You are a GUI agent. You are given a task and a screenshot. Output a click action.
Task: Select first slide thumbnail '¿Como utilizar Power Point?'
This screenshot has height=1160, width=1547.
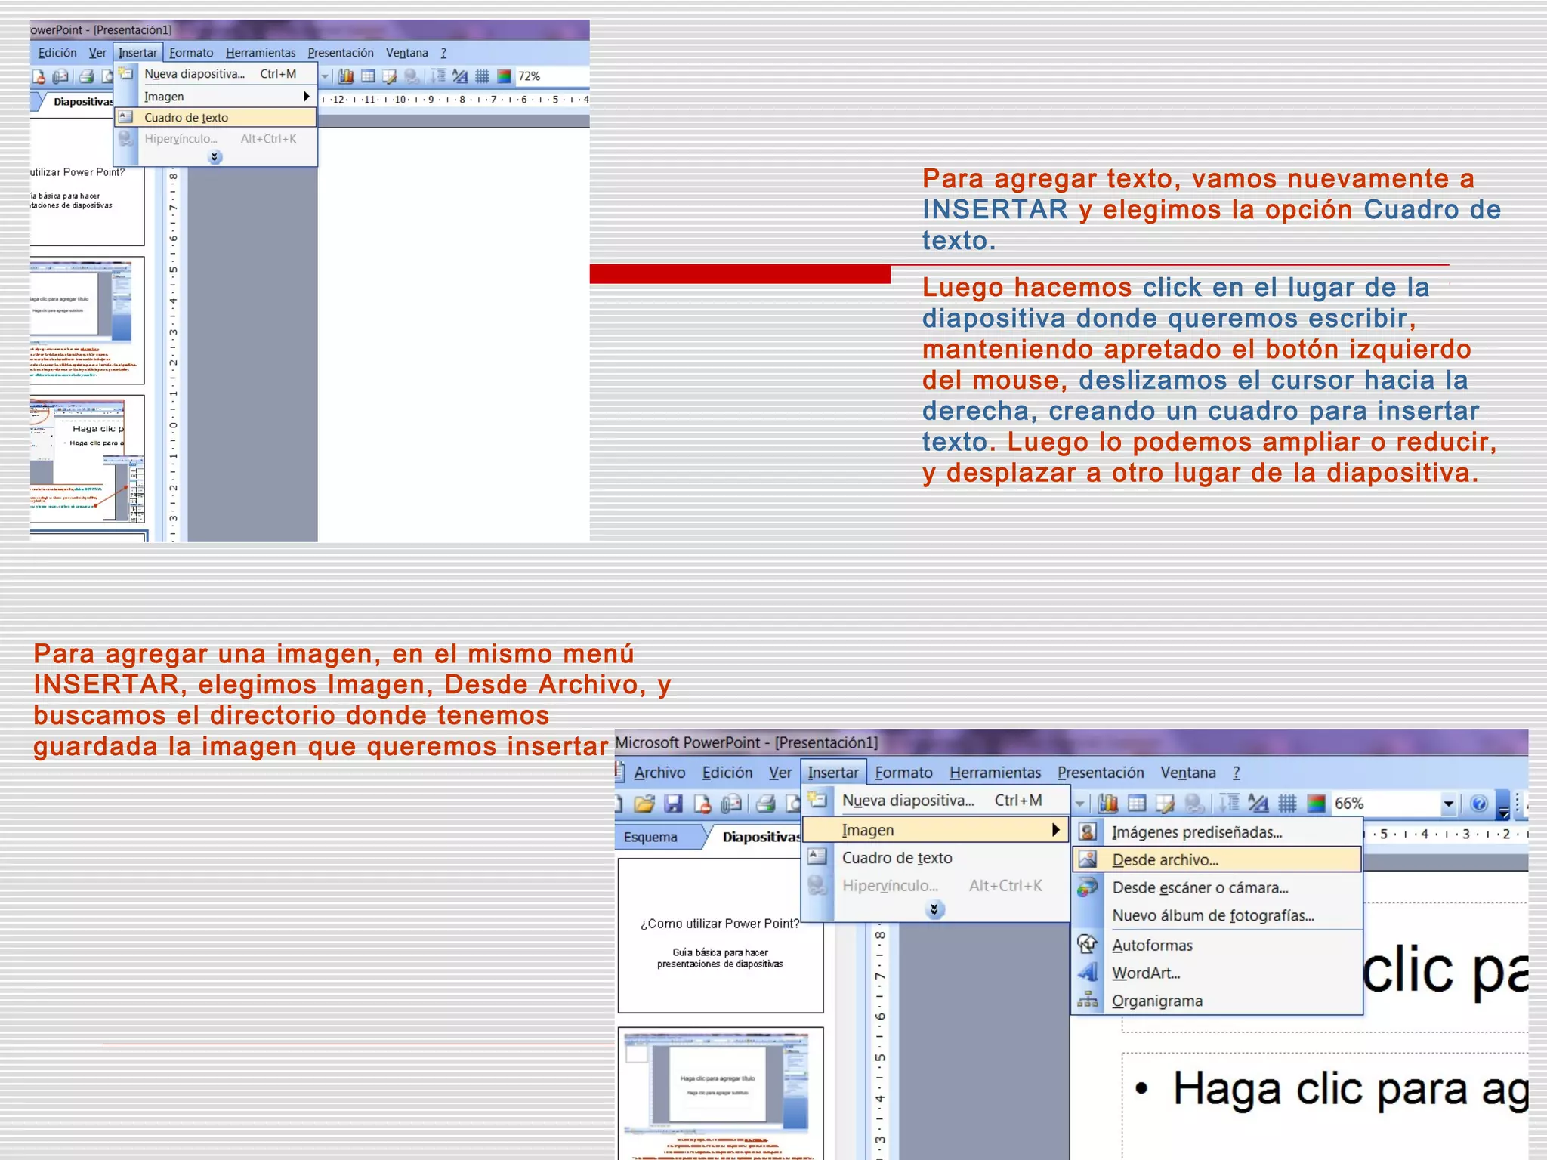pyautogui.click(x=721, y=936)
